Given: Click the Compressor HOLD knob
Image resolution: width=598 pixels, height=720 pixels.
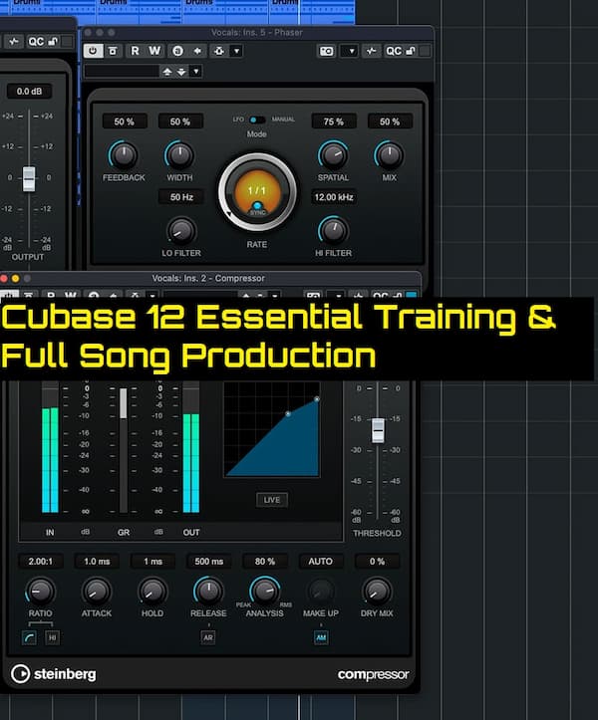Looking at the screenshot, I should 152,592.
